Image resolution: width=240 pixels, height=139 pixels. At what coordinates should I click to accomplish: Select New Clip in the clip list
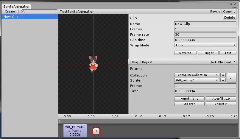[x=30, y=17]
